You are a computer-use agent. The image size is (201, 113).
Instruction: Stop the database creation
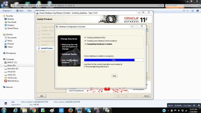click(x=114, y=76)
